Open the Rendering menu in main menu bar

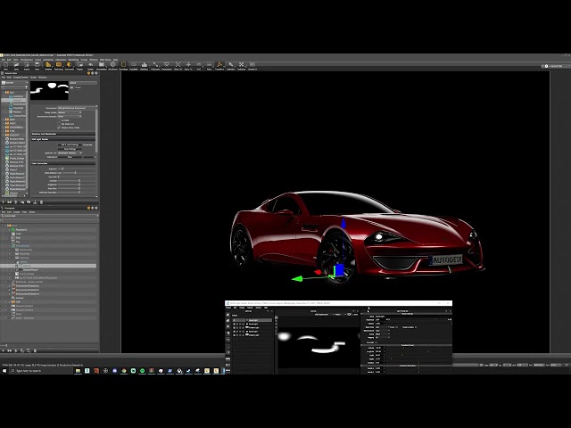[73, 60]
